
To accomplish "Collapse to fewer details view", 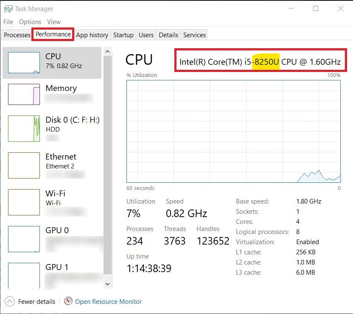I will pos(31,301).
